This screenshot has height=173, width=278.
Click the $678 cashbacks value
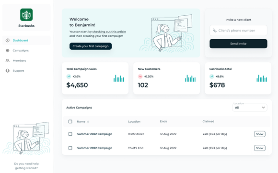217,85
